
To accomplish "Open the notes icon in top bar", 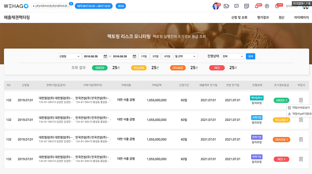I will (246, 6).
